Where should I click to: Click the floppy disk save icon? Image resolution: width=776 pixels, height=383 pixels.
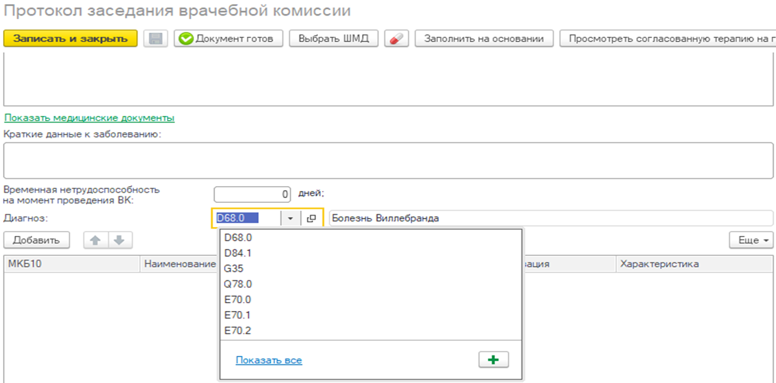pyautogui.click(x=156, y=38)
